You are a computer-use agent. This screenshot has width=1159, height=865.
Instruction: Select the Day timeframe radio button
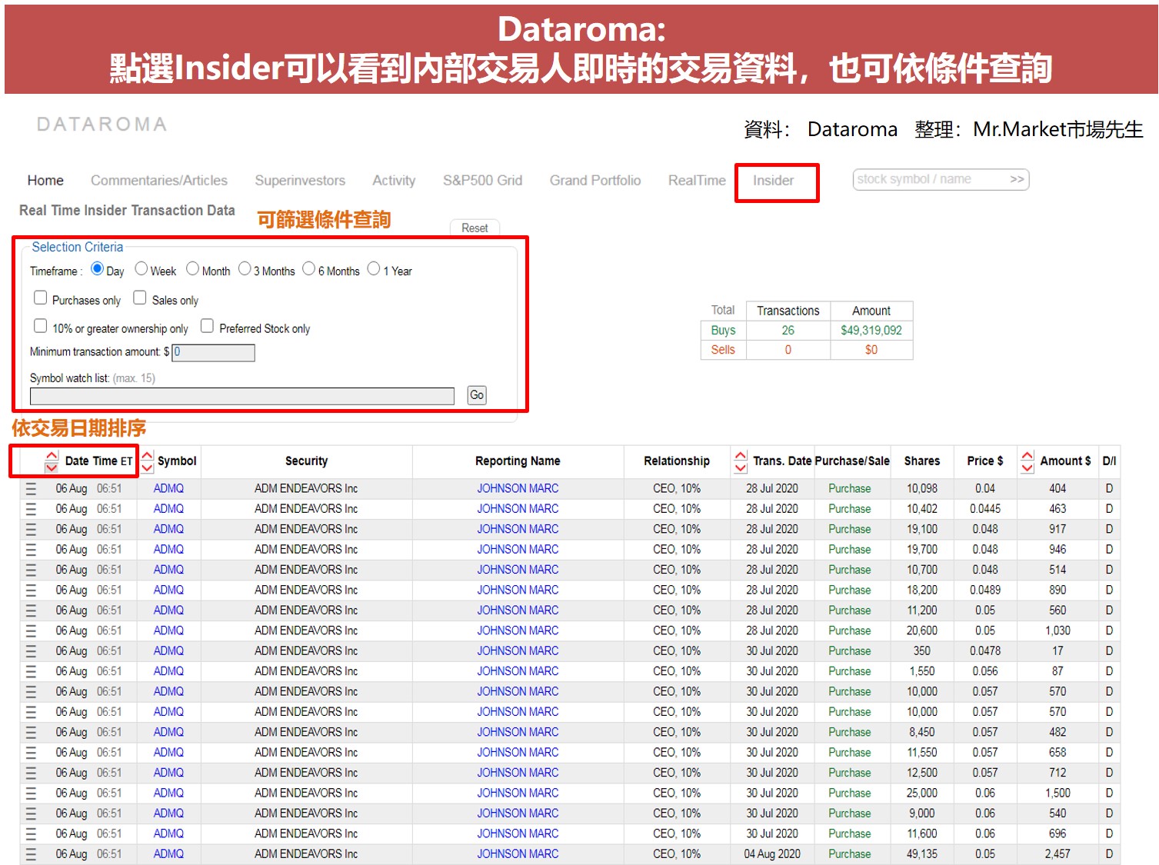tap(97, 268)
